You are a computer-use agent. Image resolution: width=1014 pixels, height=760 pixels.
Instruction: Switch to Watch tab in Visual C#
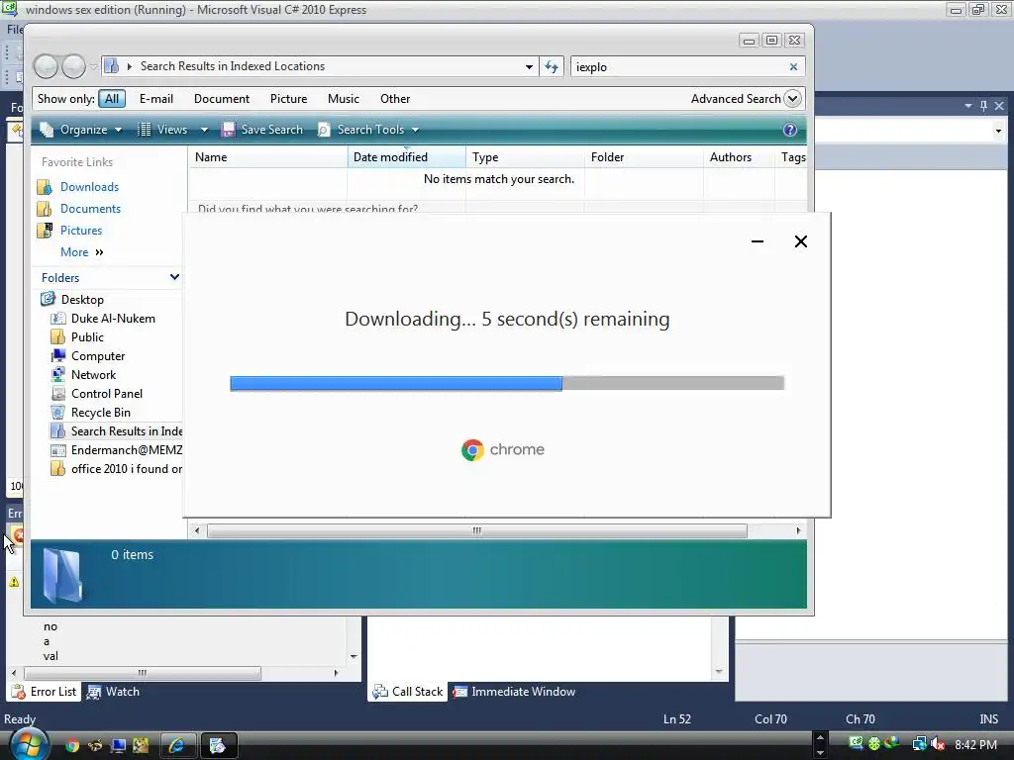point(114,692)
